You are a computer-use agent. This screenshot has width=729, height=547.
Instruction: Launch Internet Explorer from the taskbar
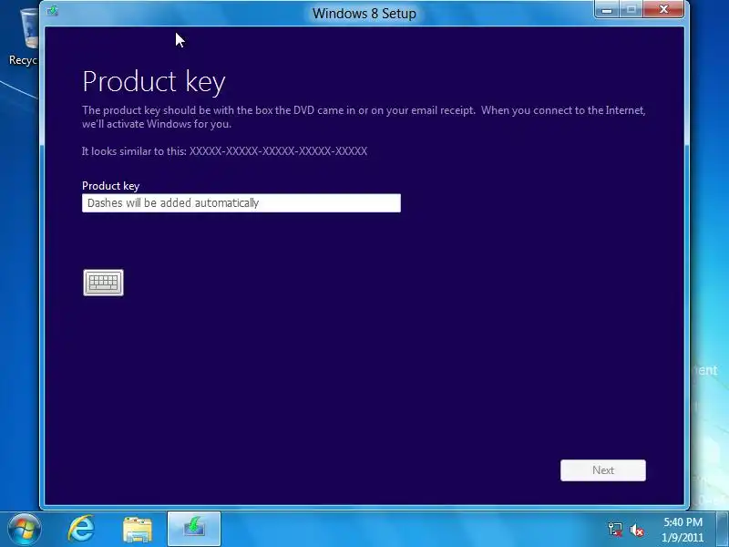(x=81, y=529)
